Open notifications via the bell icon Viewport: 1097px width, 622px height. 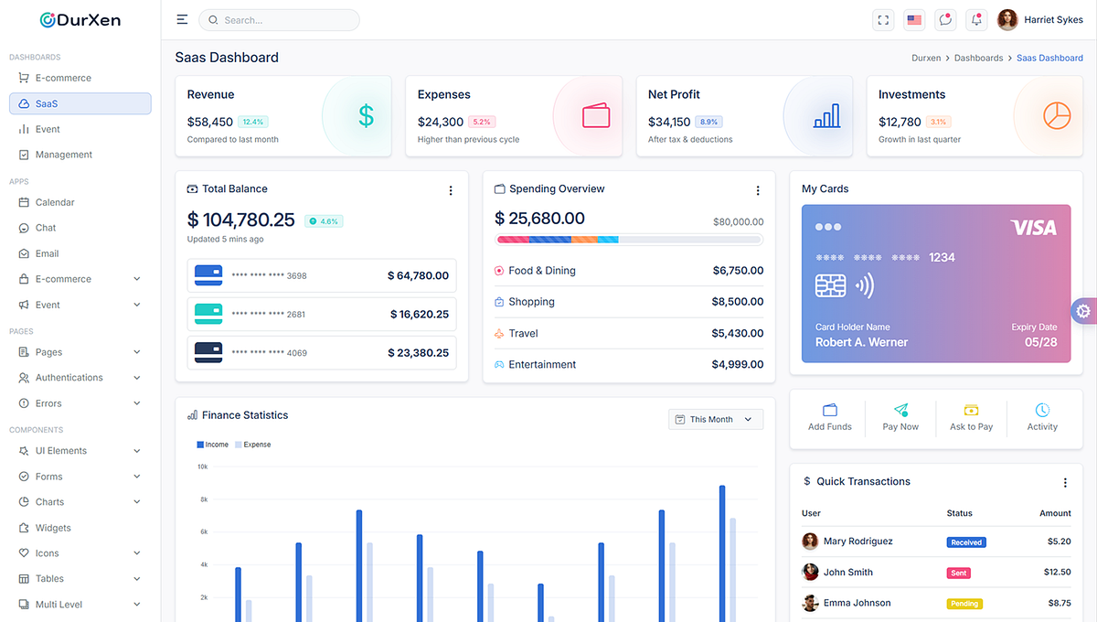pyautogui.click(x=975, y=19)
